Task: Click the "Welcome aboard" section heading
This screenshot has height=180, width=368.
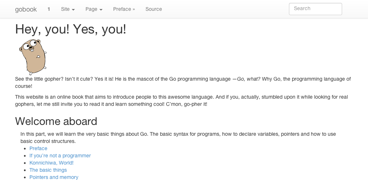Action: 56,121
